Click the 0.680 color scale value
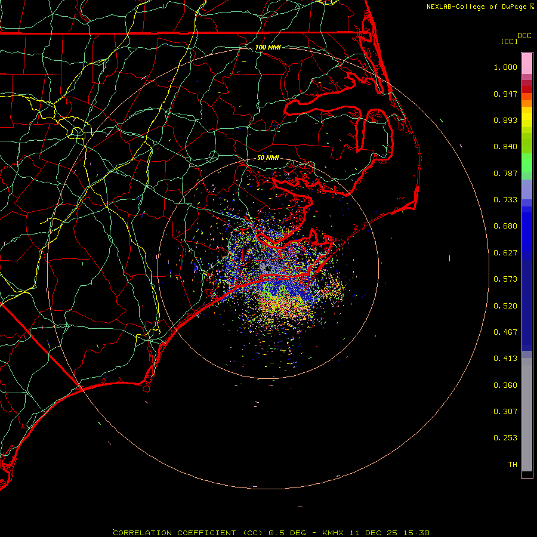Image resolution: width=537 pixels, height=537 pixels. (505, 226)
